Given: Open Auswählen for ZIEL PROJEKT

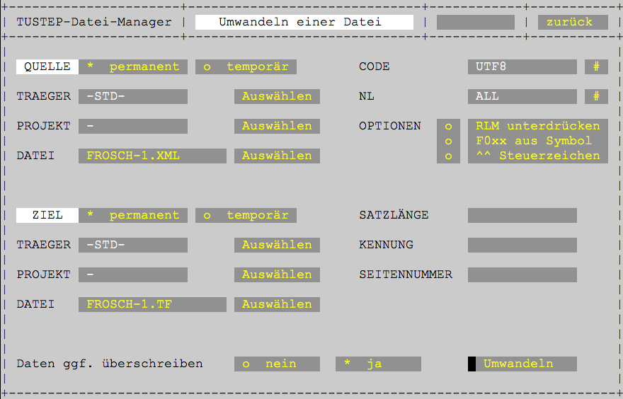Looking at the screenshot, I should coord(277,274).
